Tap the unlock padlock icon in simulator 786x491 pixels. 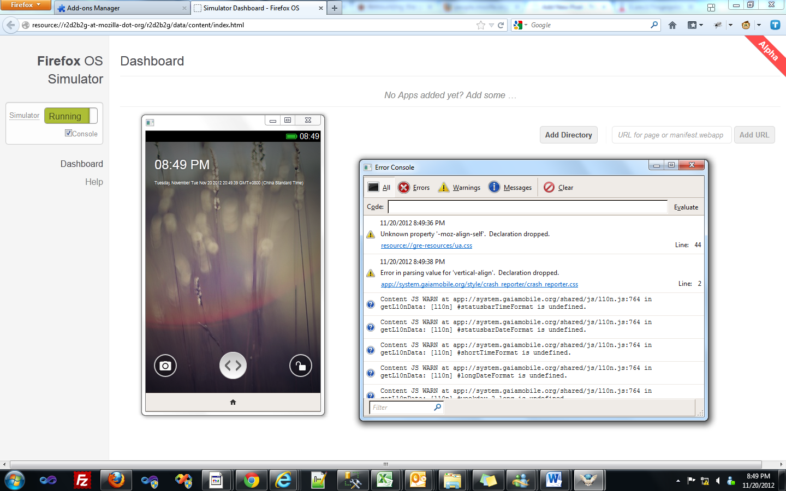tap(301, 366)
